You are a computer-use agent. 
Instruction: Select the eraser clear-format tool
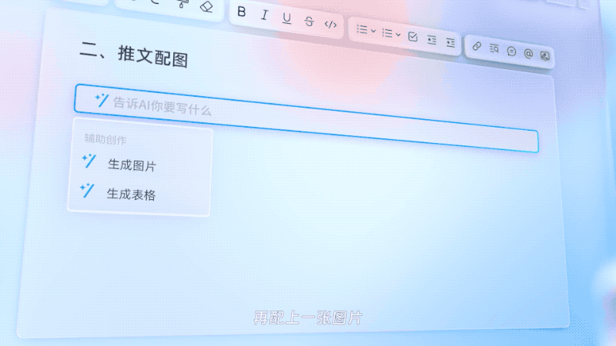pos(206,7)
